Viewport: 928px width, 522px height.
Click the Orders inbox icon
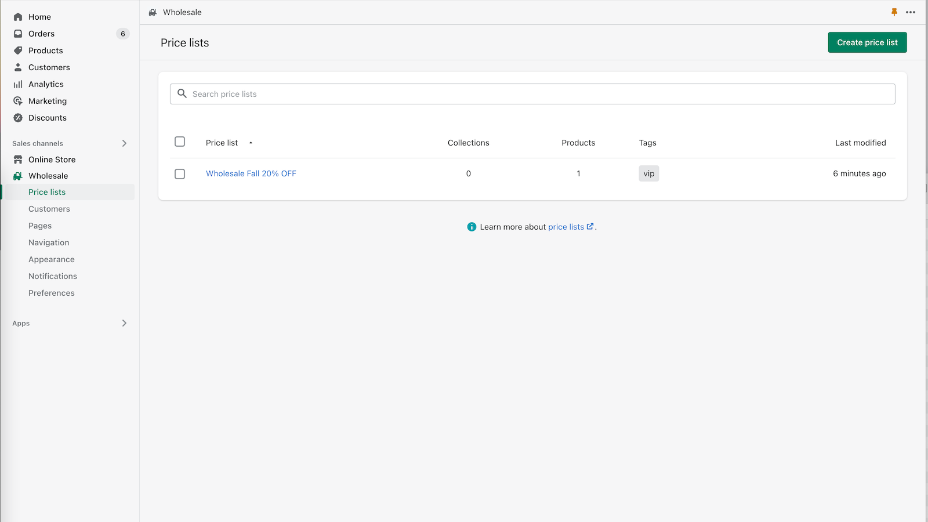[x=18, y=34]
